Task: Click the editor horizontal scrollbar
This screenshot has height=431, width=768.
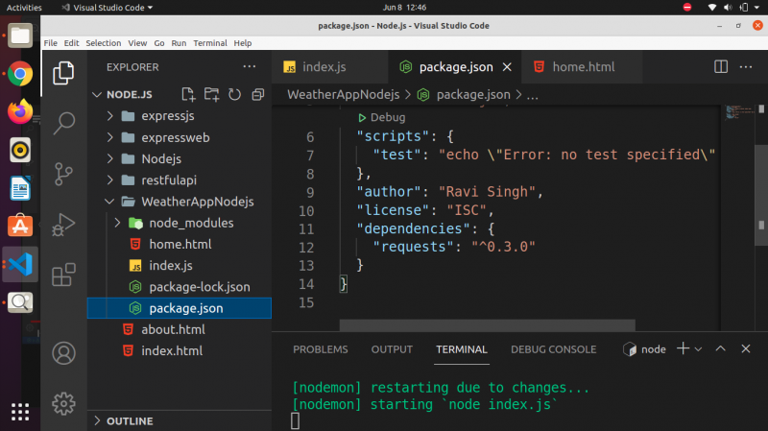Action: (488, 325)
